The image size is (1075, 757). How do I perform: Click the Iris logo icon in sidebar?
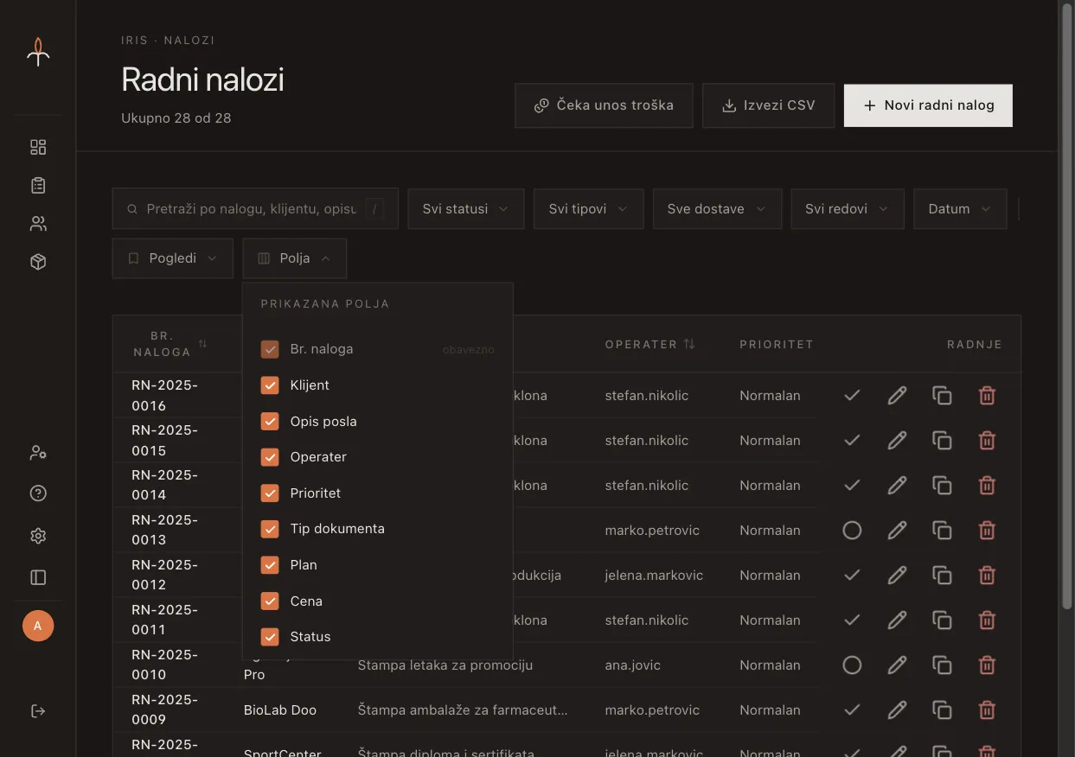[x=38, y=52]
